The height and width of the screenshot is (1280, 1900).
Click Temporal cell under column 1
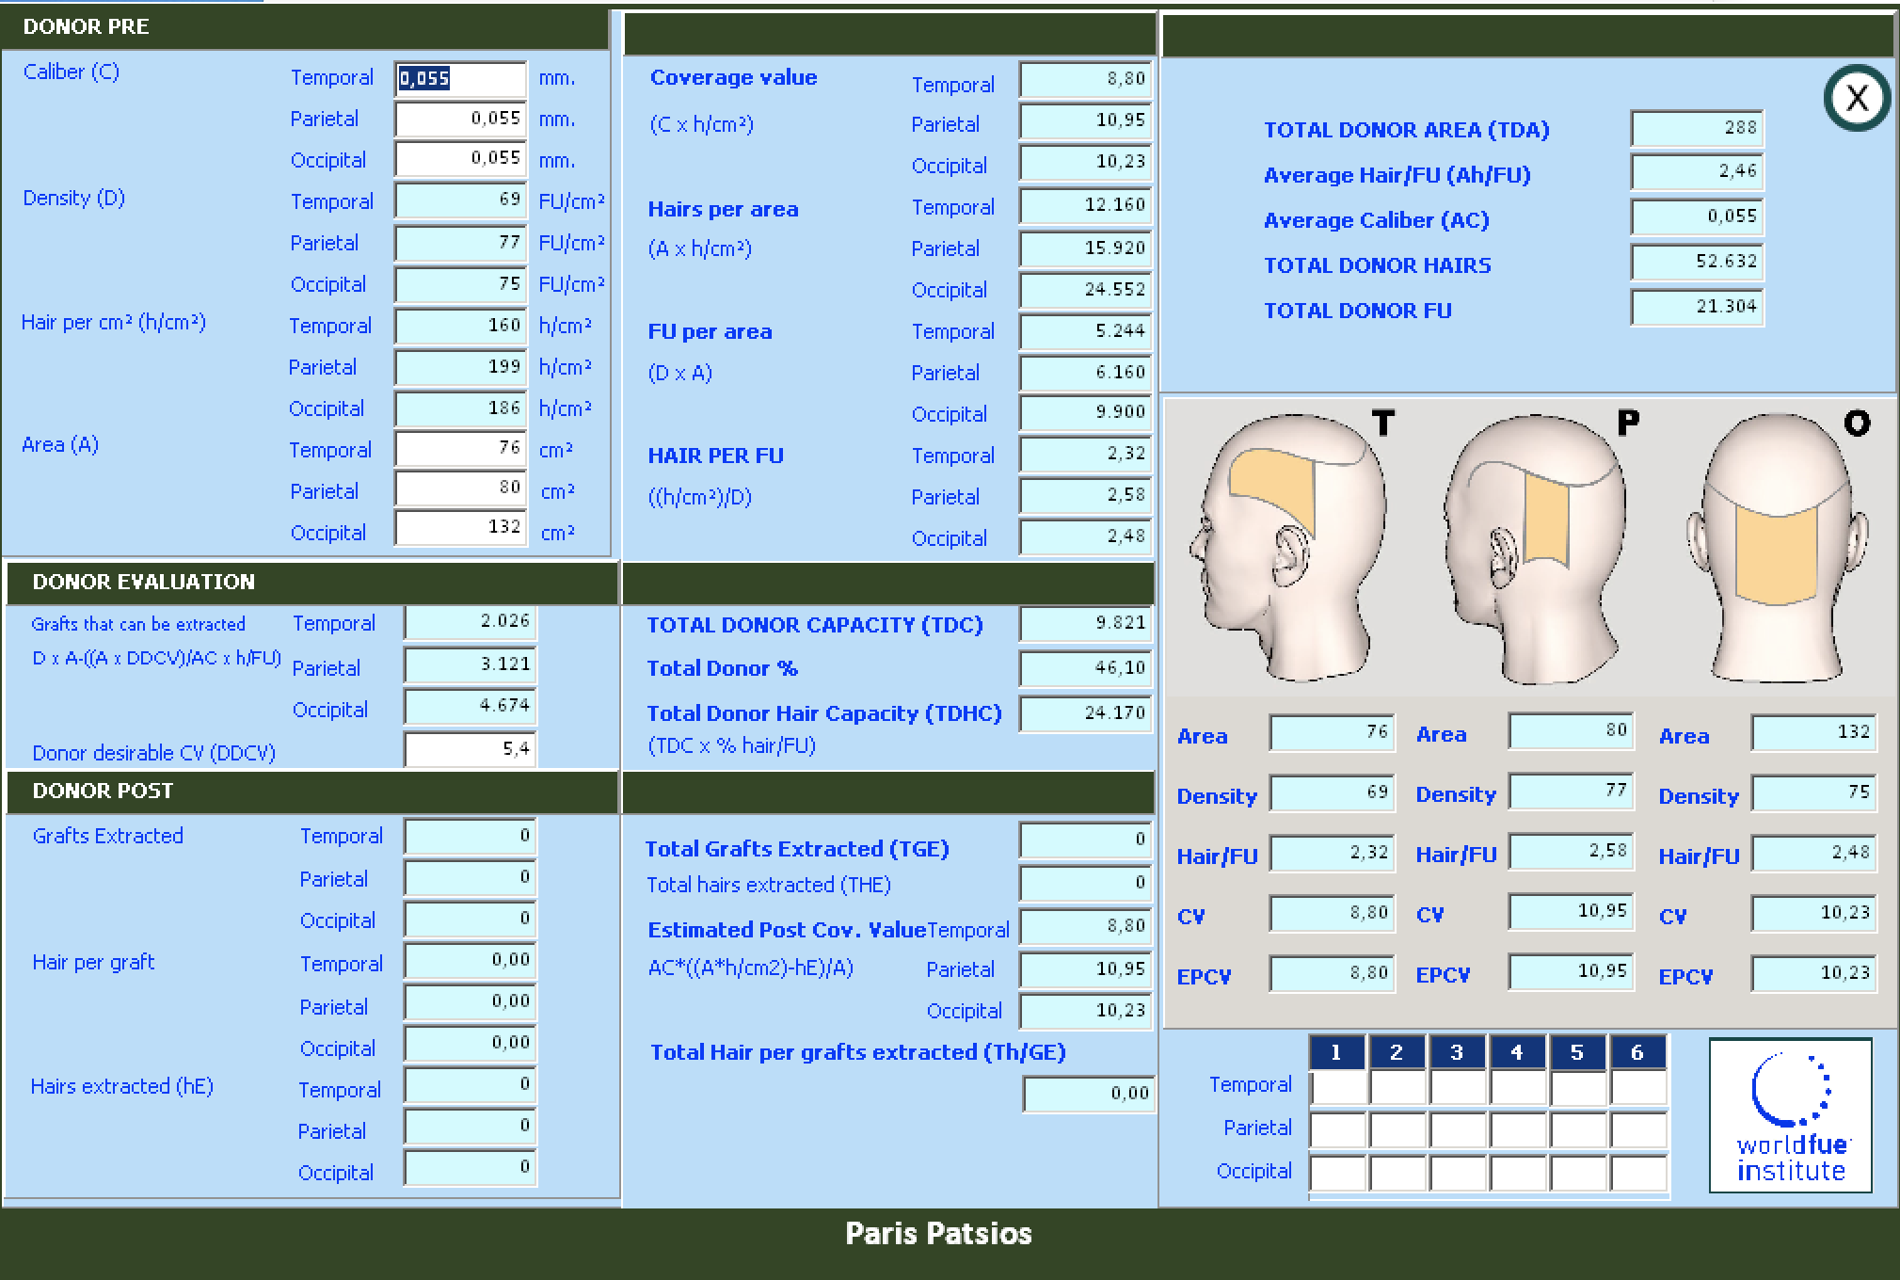[x=1337, y=1087]
